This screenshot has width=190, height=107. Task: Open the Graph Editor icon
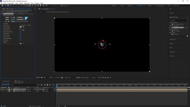click(53, 85)
